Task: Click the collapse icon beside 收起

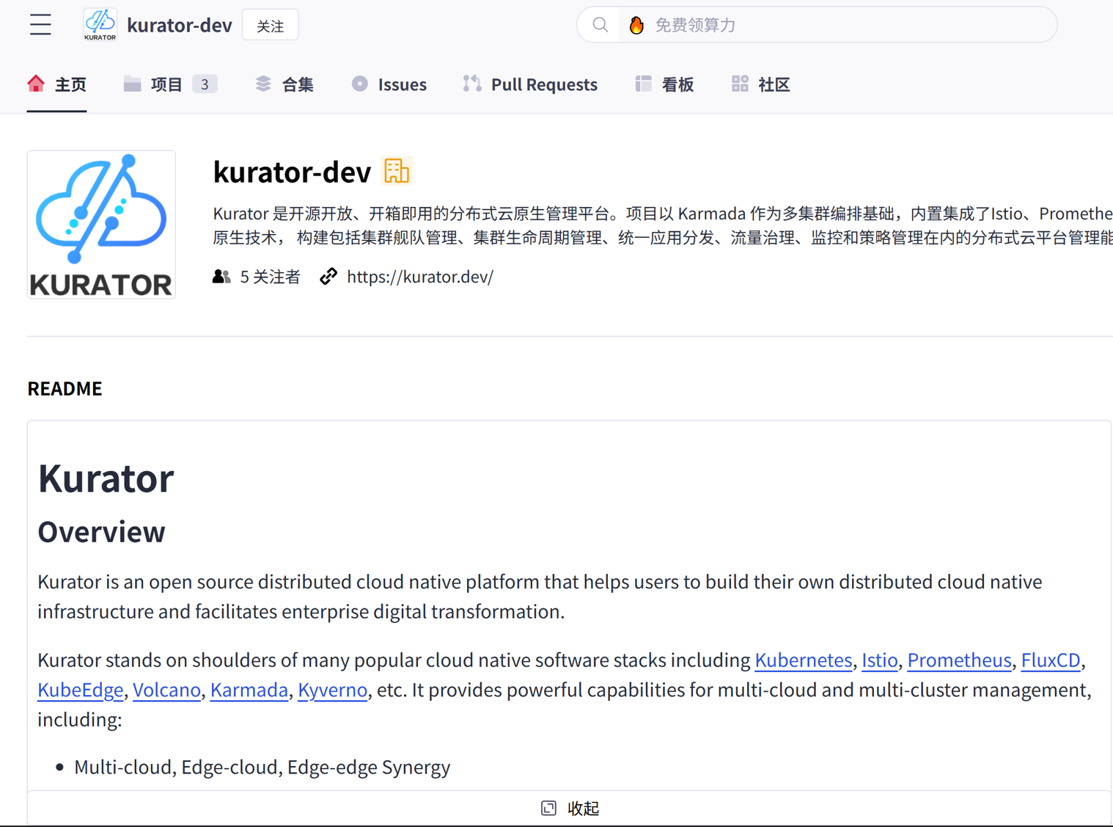Action: (x=548, y=808)
